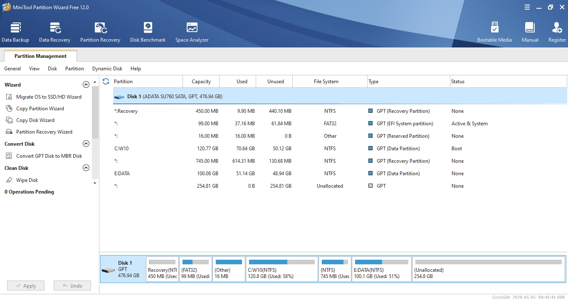Click sidebar scrollbar down arrow

pyautogui.click(x=95, y=183)
